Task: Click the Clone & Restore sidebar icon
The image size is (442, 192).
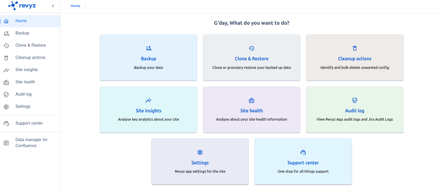Action: coord(6,46)
